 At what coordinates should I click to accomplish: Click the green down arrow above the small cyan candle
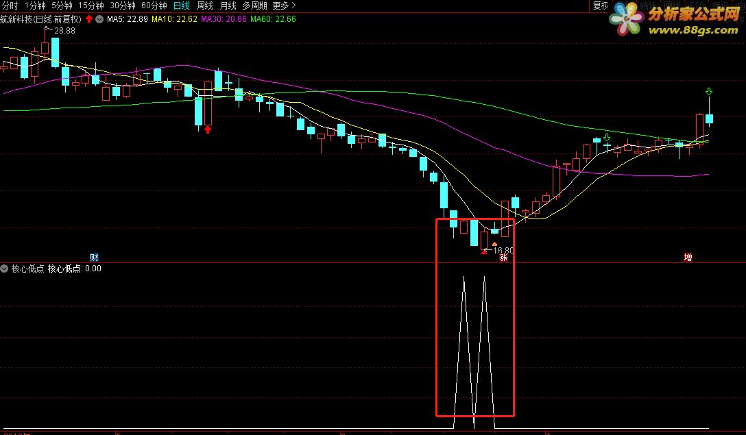[x=607, y=138]
